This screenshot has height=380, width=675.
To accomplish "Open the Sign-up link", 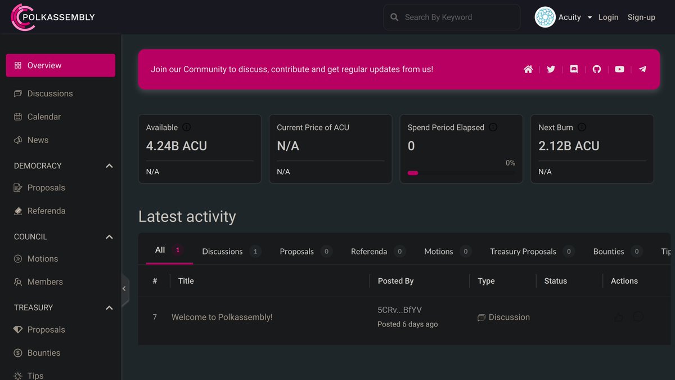I will pos(641,17).
